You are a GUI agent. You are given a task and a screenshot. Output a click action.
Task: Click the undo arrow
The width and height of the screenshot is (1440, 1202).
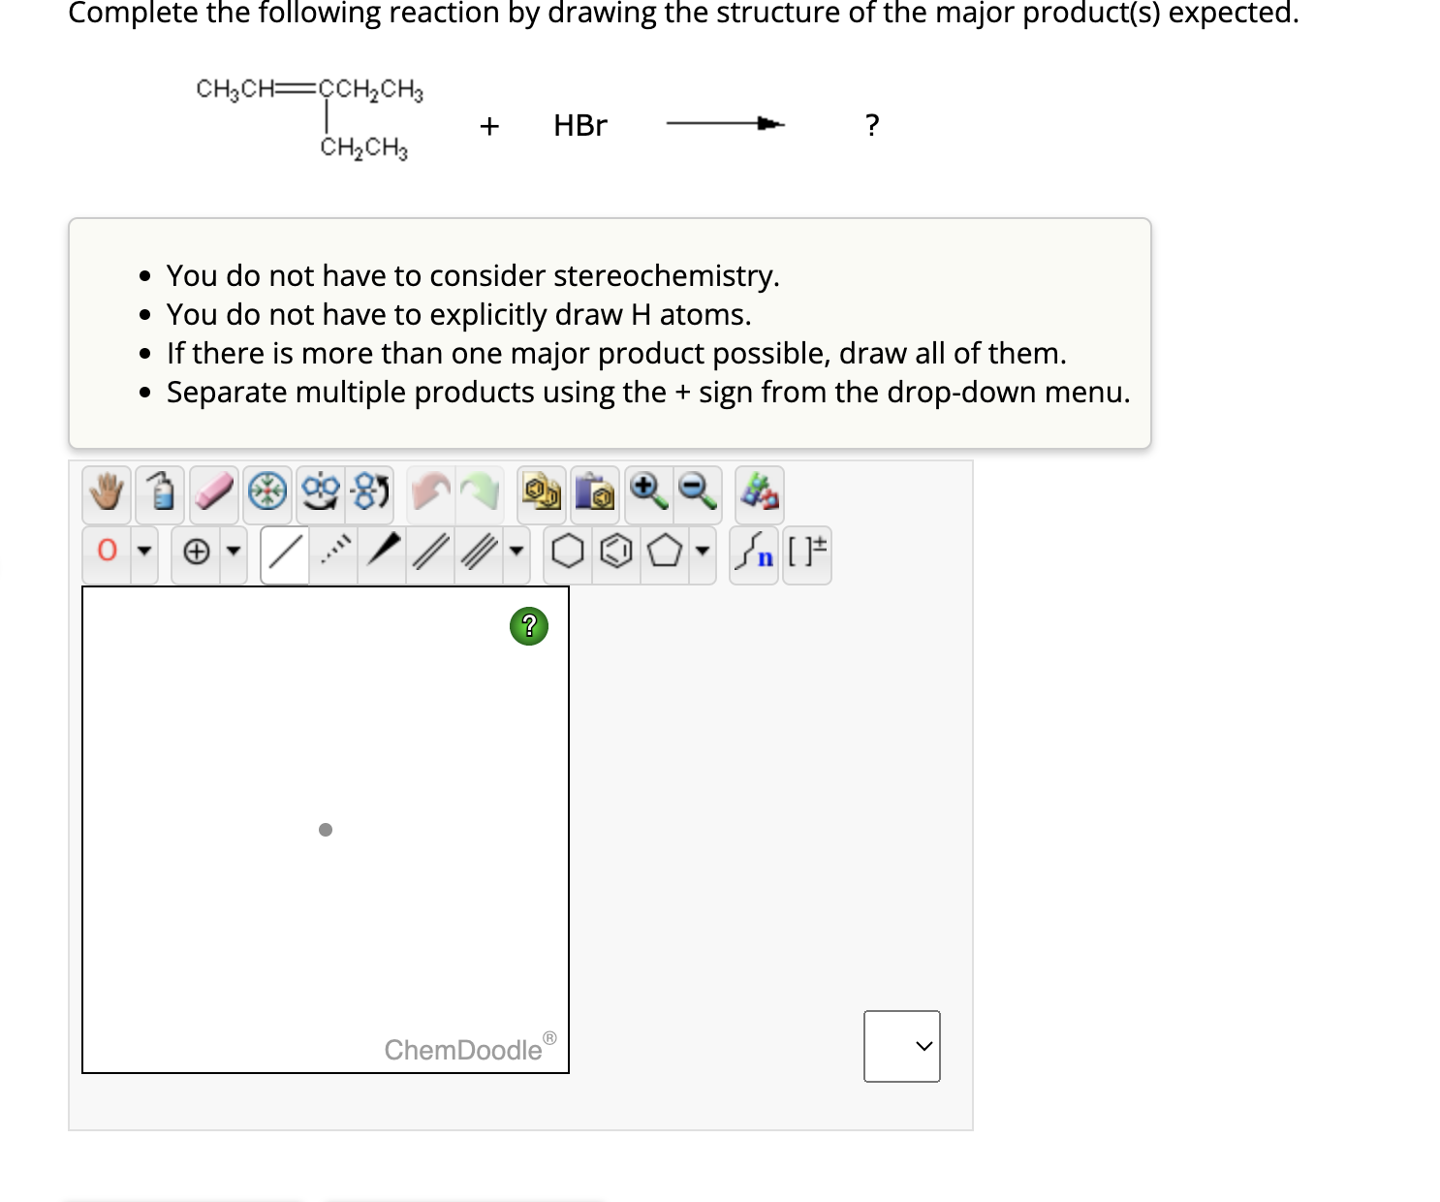(430, 494)
